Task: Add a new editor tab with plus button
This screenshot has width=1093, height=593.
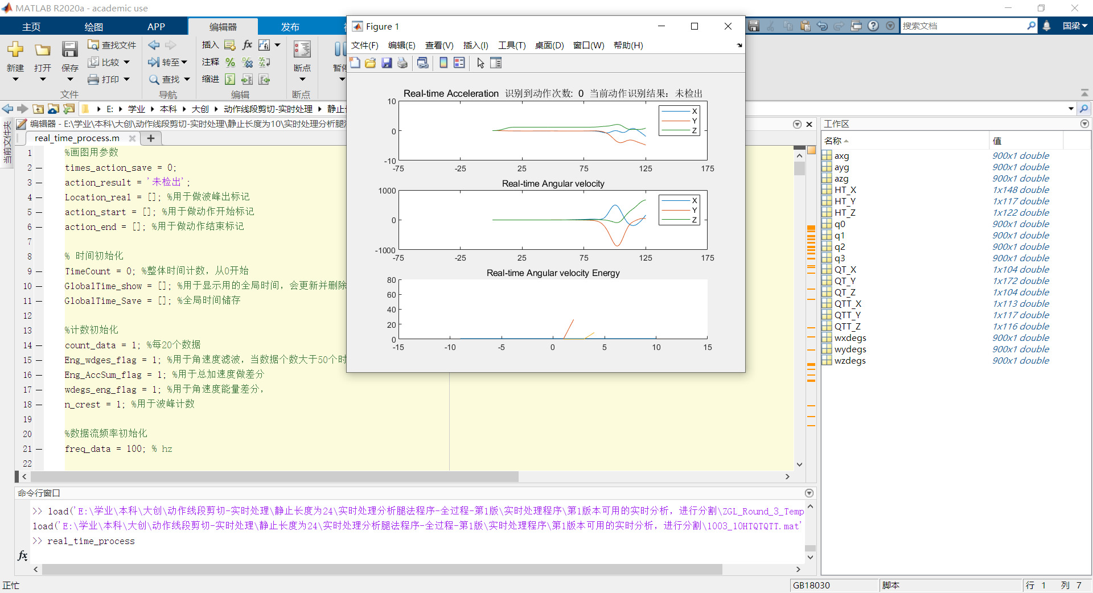Action: tap(151, 138)
